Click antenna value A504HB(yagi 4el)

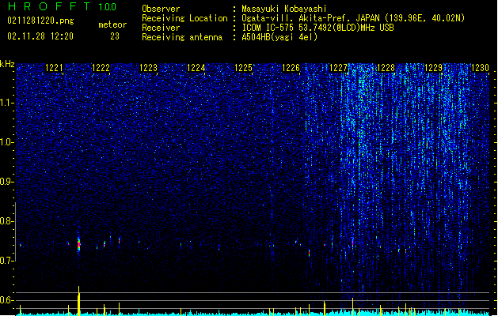[279, 37]
